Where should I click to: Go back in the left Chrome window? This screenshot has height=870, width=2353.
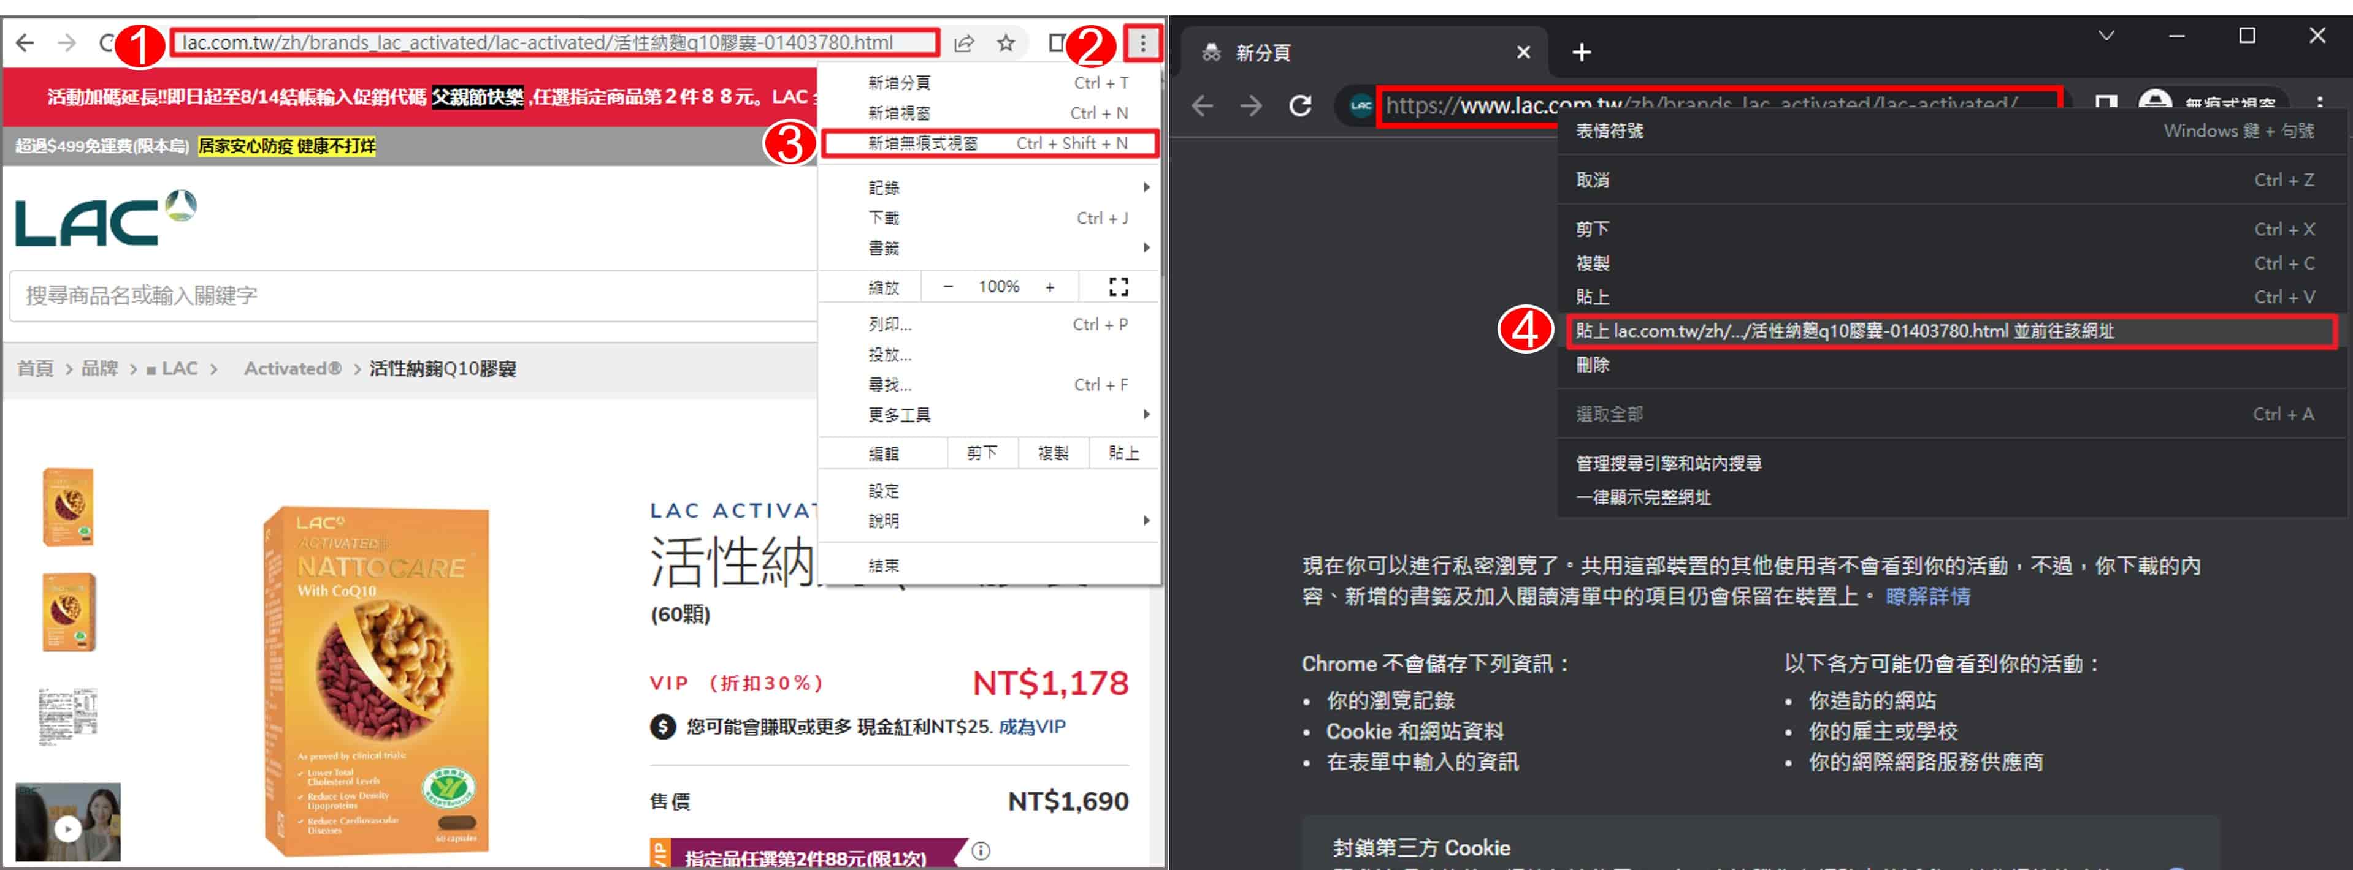pos(26,43)
